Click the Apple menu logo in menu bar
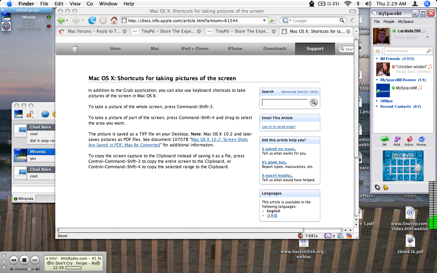The height and width of the screenshot is (273, 437). [9, 4]
